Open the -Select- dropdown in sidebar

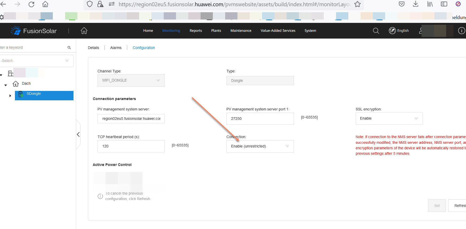pyautogui.click(x=37, y=61)
